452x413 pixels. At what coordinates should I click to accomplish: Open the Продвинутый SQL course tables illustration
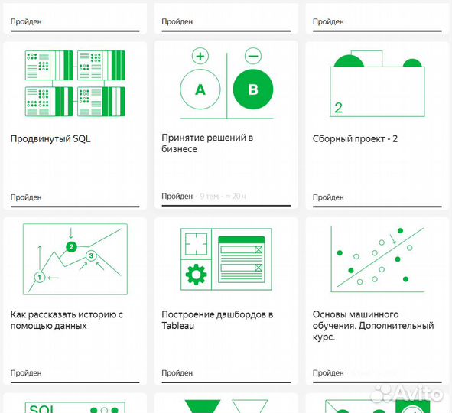pyautogui.click(x=75, y=83)
